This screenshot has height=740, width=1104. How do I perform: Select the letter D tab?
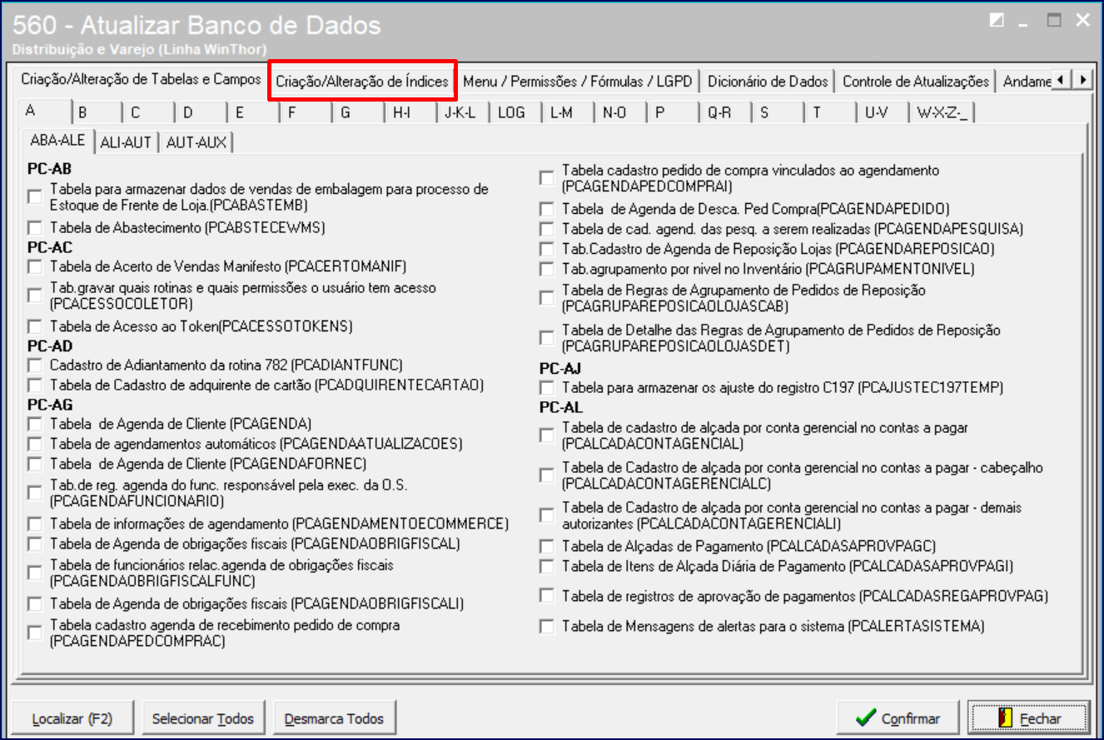coord(202,112)
